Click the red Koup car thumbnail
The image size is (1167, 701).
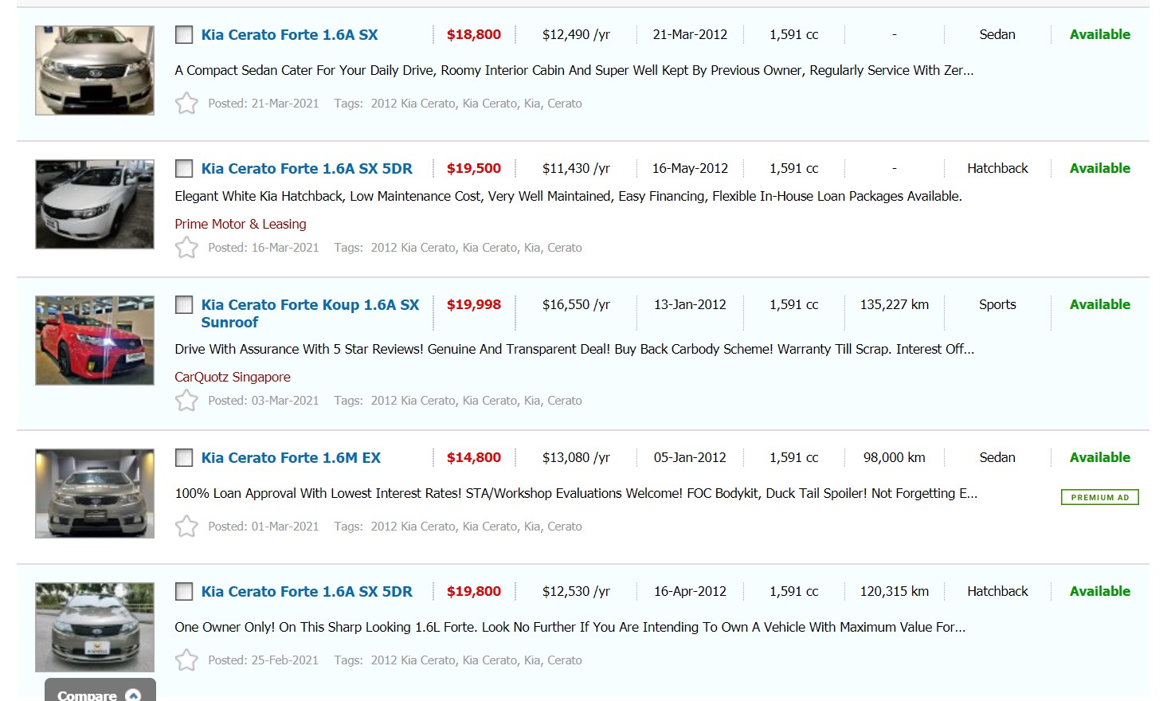pos(95,341)
